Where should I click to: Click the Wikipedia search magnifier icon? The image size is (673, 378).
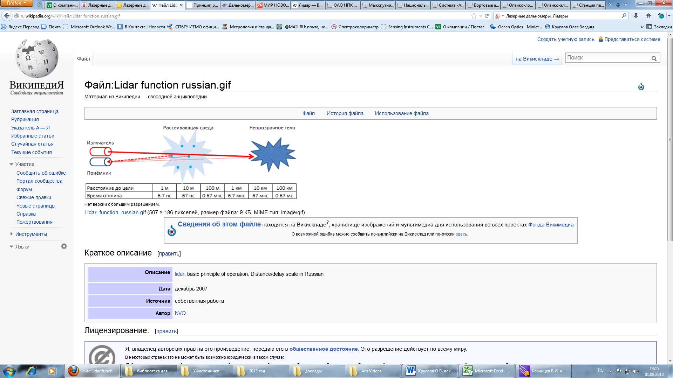(x=654, y=58)
